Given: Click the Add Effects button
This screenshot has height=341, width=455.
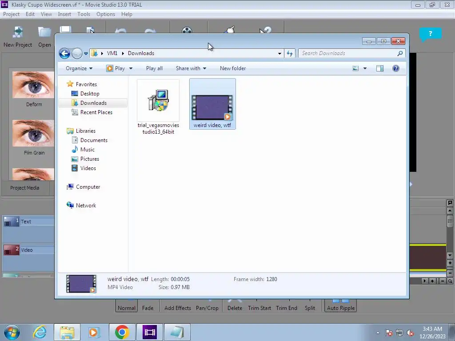Looking at the screenshot, I should tap(178, 308).
